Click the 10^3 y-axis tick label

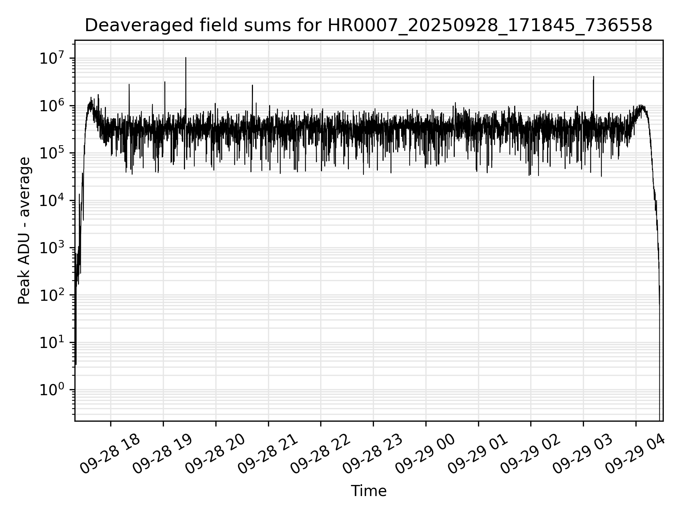tap(52, 248)
